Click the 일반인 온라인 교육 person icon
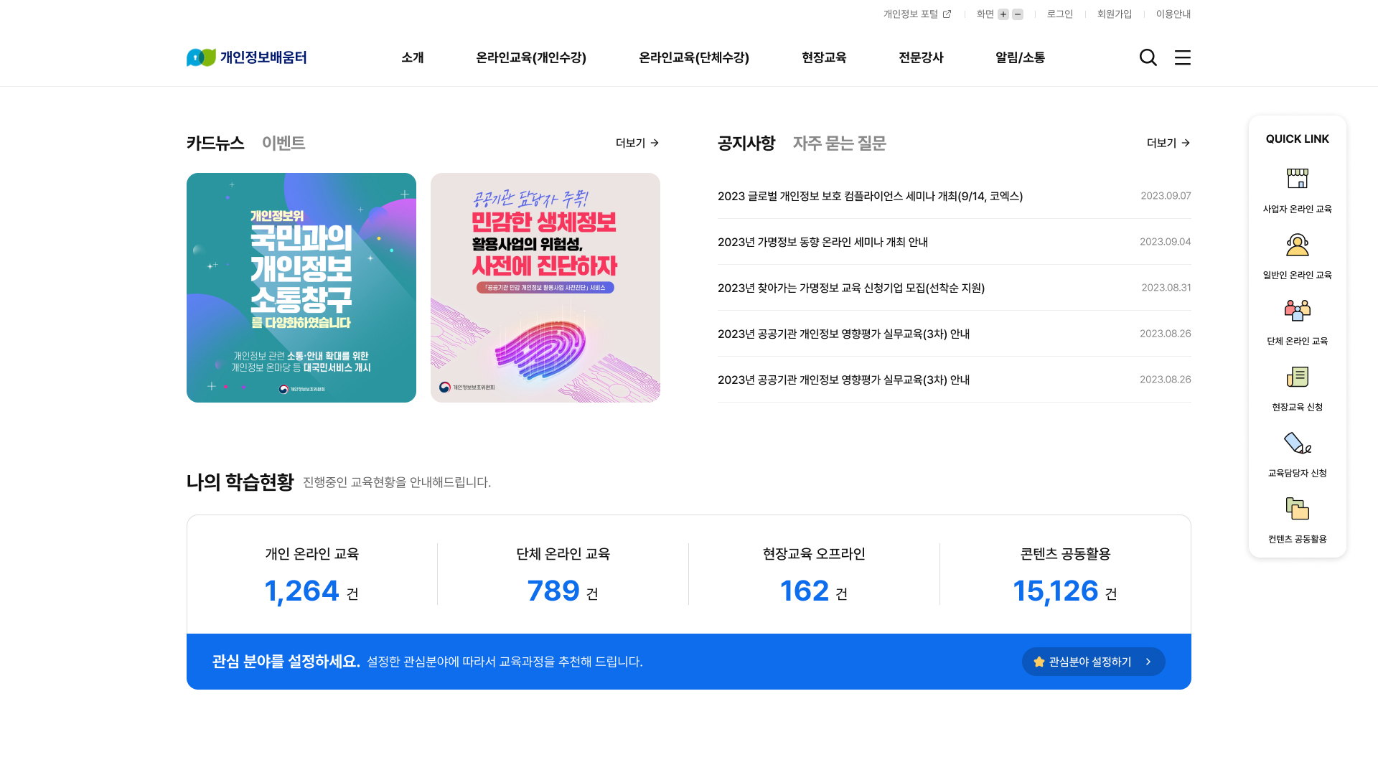The height and width of the screenshot is (775, 1378). tap(1297, 244)
